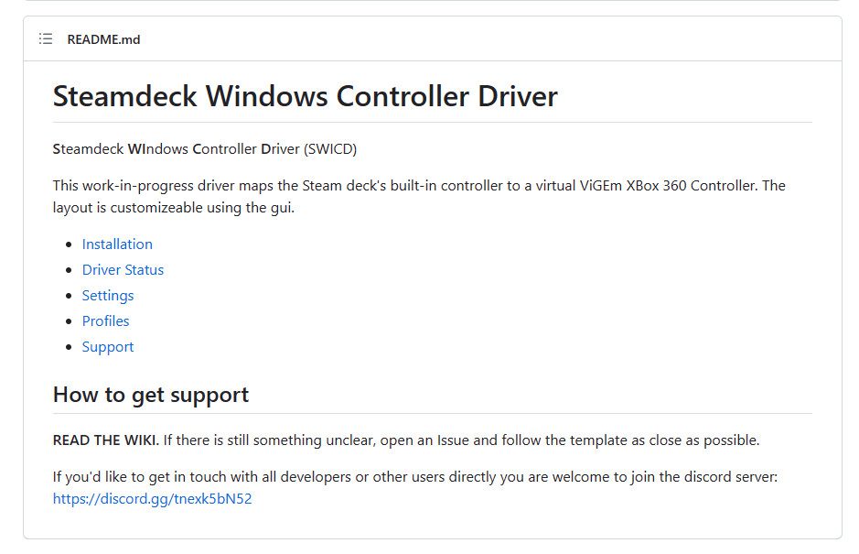The width and height of the screenshot is (859, 554).
Task: Open the Settings wiki link
Action: [108, 295]
